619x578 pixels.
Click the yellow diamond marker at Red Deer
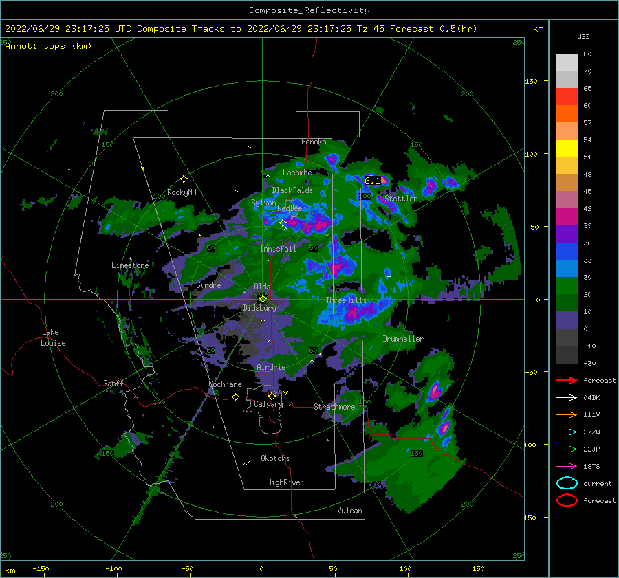click(283, 223)
